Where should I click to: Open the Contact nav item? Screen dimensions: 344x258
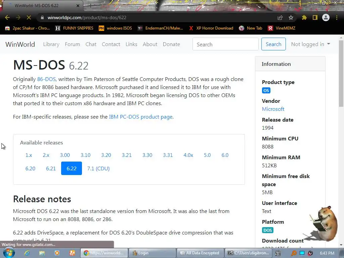(111, 44)
